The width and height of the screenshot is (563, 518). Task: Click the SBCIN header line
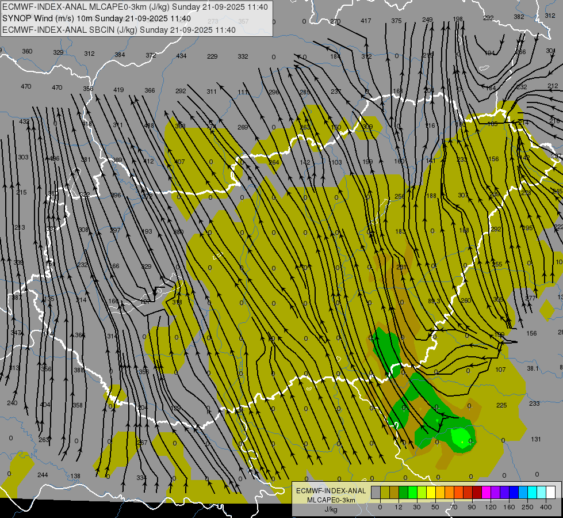tap(119, 30)
